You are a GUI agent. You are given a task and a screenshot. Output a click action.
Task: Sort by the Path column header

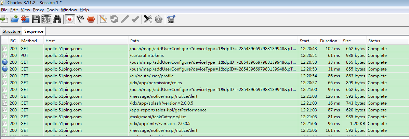213,41
